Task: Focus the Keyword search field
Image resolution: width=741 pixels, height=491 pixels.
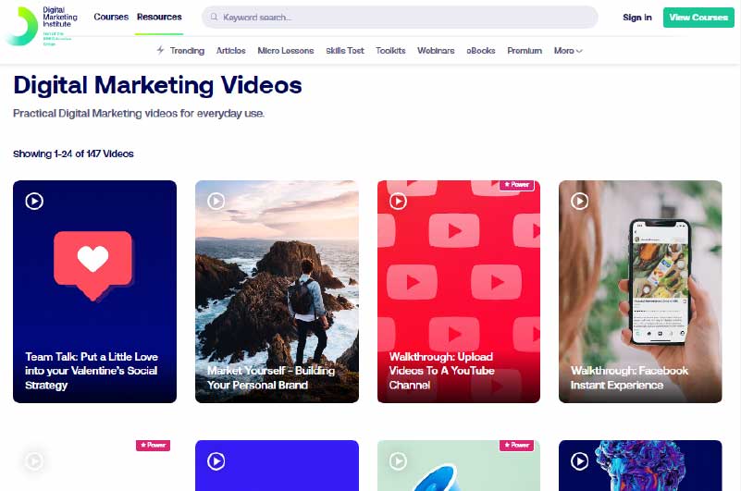Action: [400, 17]
